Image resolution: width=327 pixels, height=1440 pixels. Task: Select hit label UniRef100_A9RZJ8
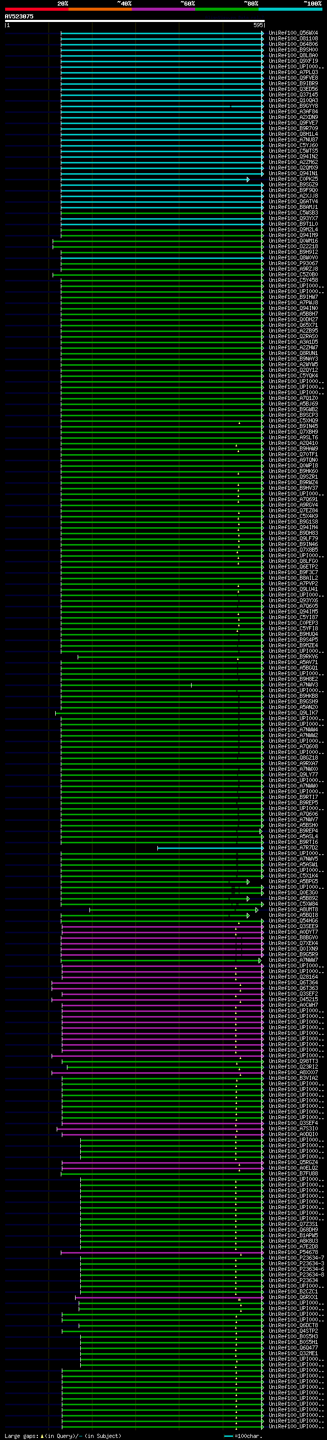293,269
